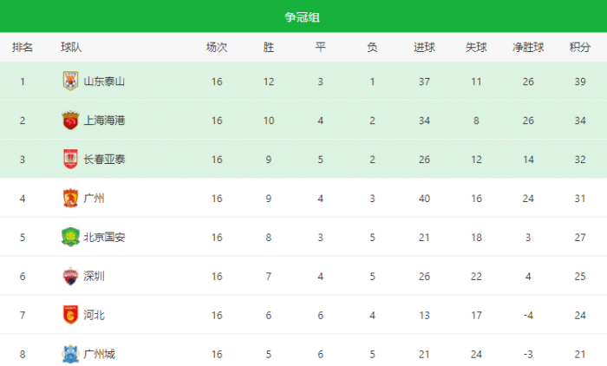The width and height of the screenshot is (607, 366).
Task: Click the 失球 goals conceded header
Action: [x=476, y=48]
